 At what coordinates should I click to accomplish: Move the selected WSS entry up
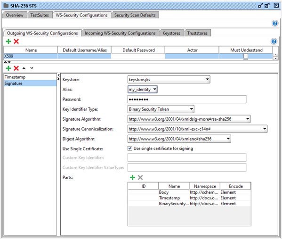(x=24, y=68)
